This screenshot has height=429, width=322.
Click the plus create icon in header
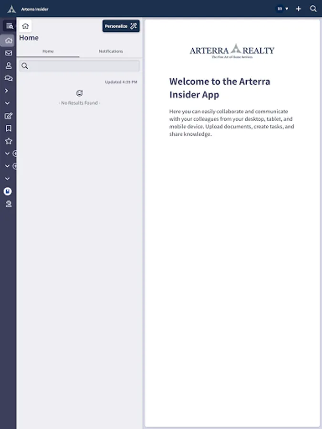coord(299,9)
